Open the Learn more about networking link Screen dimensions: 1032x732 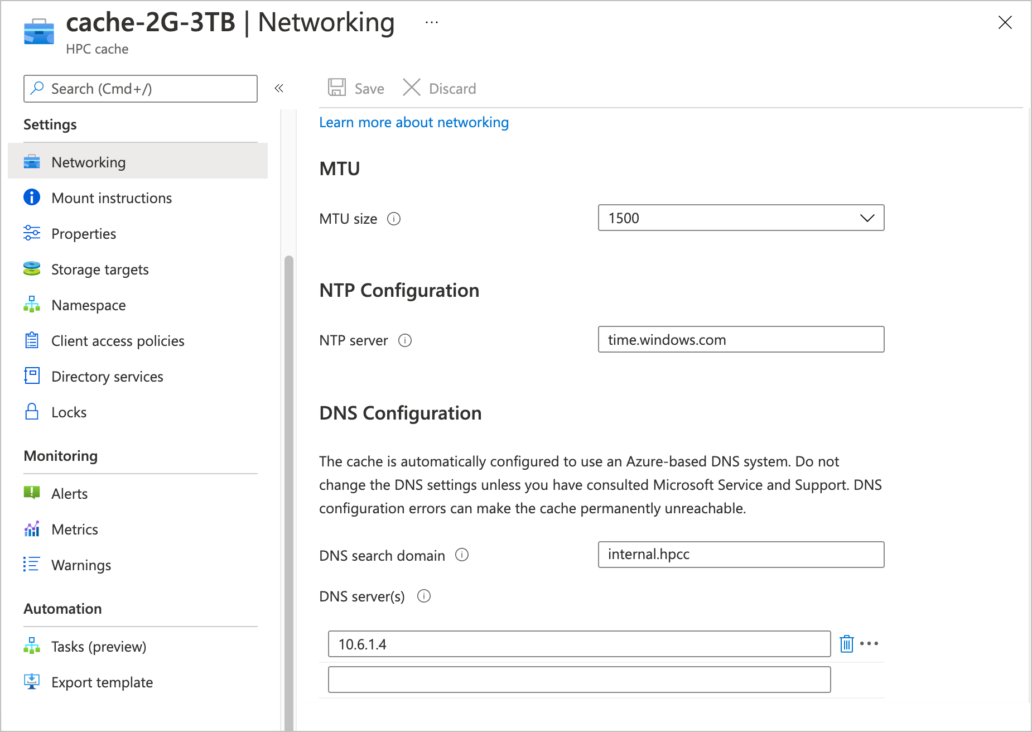(x=413, y=122)
